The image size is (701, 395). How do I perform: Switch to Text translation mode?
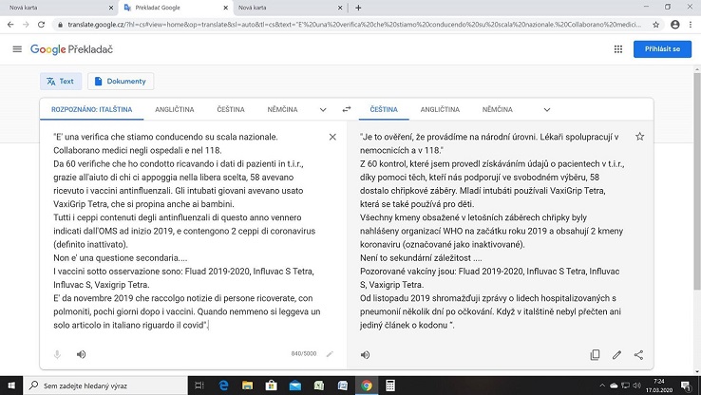coord(60,81)
